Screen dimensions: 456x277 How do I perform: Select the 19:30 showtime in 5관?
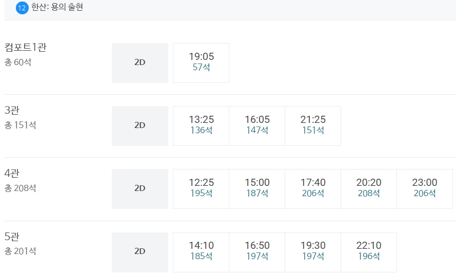click(x=313, y=252)
